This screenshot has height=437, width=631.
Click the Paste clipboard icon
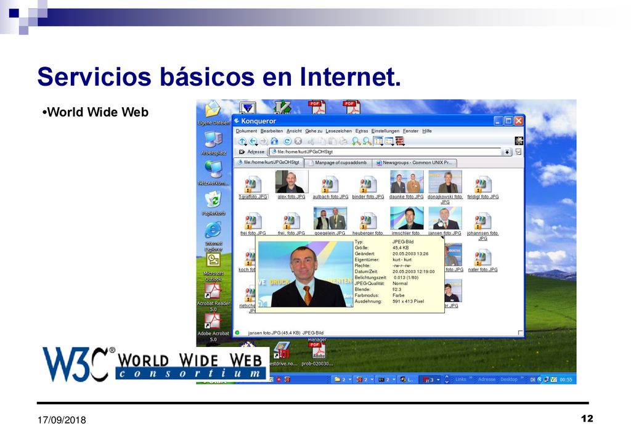pyautogui.click(x=332, y=141)
